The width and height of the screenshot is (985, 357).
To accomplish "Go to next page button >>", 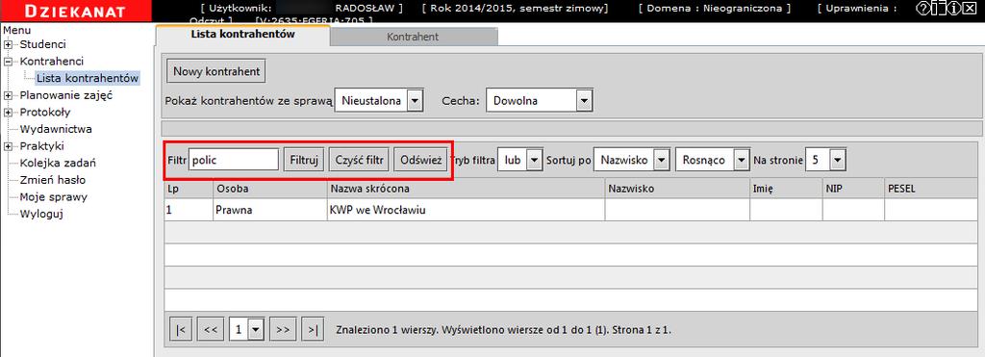I will click(283, 329).
